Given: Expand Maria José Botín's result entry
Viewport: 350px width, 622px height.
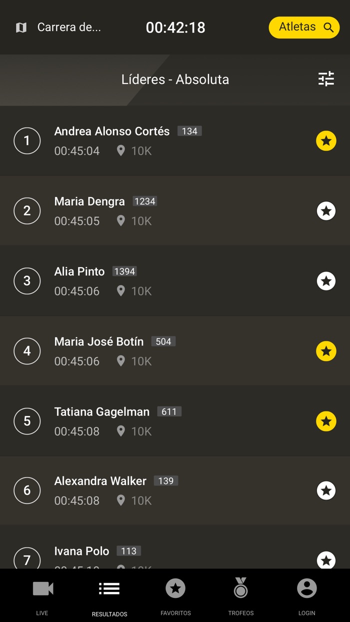Looking at the screenshot, I should pyautogui.click(x=150, y=351).
